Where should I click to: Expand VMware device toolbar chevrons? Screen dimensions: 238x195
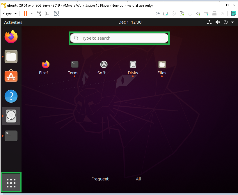tap(158, 13)
